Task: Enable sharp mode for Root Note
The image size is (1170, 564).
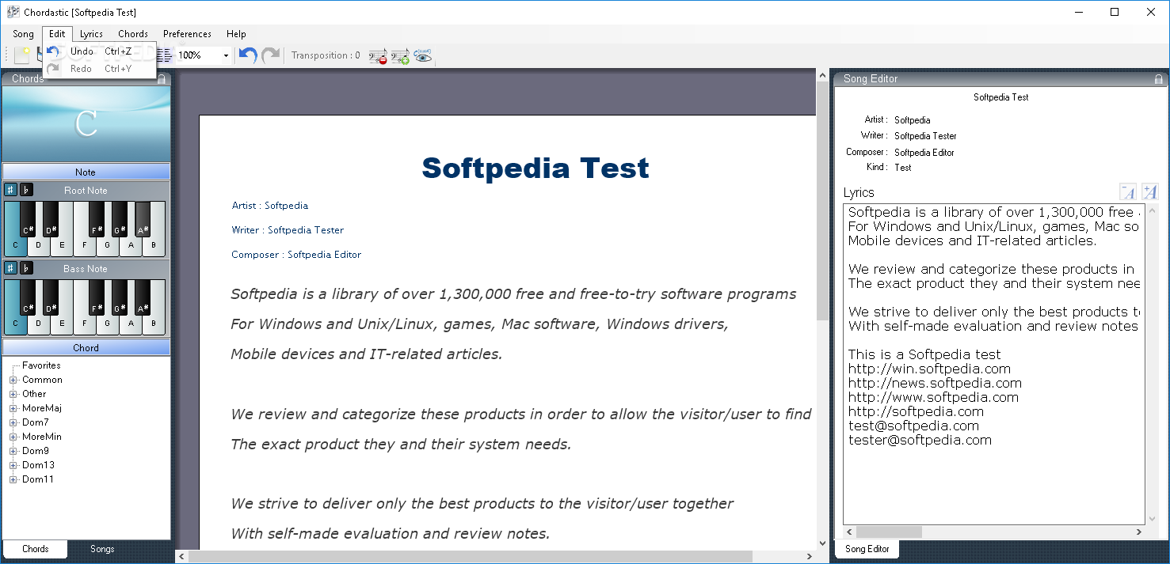Action: click(10, 190)
